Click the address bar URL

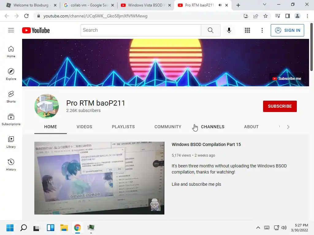tap(95, 16)
